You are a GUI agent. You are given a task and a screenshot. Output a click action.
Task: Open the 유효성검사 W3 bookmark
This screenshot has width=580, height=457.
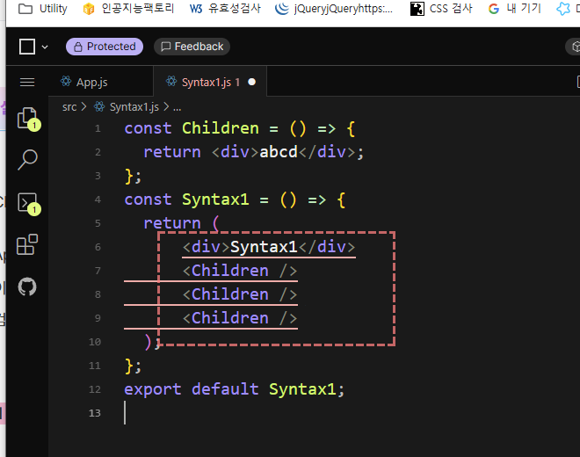pyautogui.click(x=225, y=9)
